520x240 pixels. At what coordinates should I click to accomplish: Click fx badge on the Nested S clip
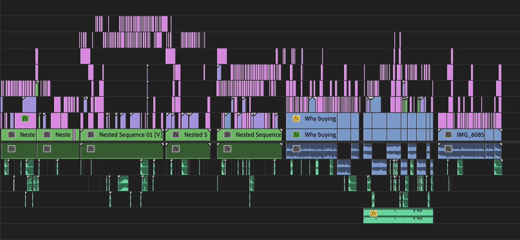point(176,135)
